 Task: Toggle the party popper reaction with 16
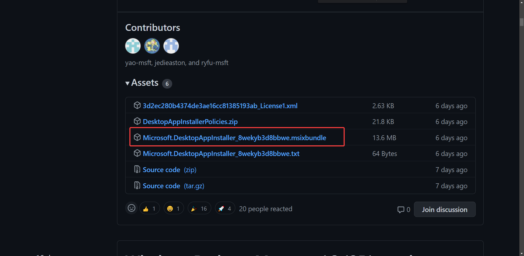199,208
